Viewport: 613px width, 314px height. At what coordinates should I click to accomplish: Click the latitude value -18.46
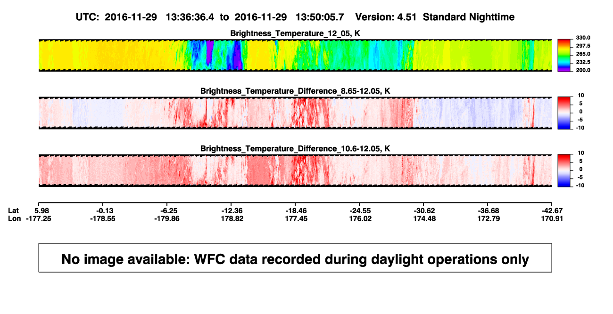click(295, 210)
